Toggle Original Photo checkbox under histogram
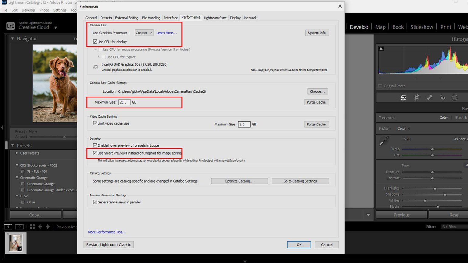 coord(380,86)
